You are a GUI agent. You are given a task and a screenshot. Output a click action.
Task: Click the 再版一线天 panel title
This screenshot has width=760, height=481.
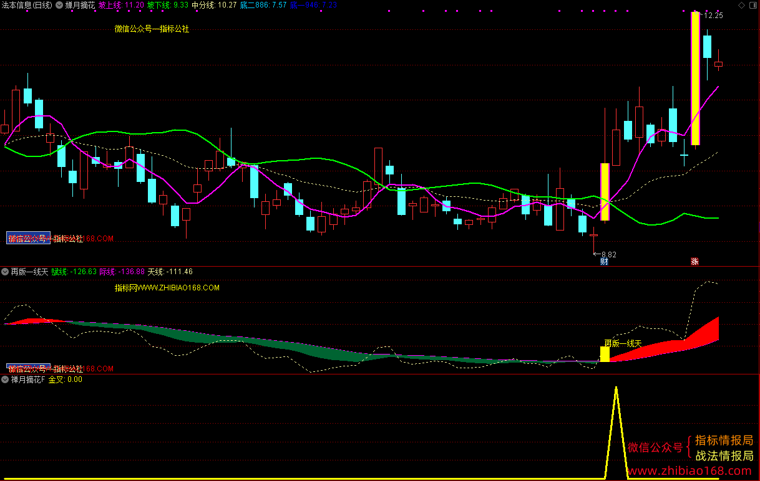tap(29, 272)
